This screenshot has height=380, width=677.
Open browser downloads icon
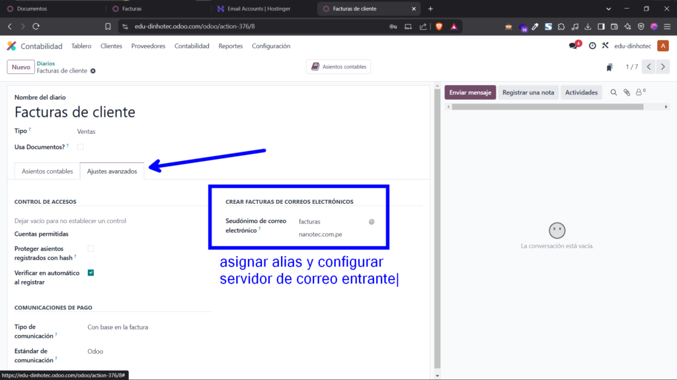tap(588, 26)
